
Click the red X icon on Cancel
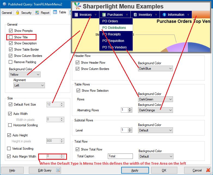(208, 170)
